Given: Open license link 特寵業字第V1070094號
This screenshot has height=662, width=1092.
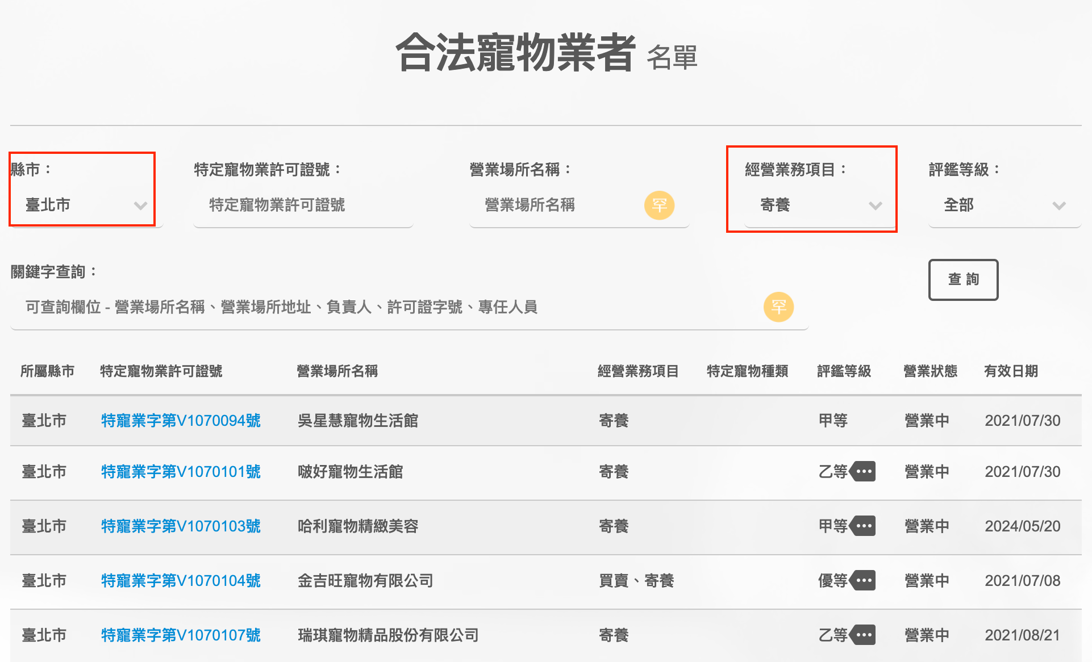Looking at the screenshot, I should pyautogui.click(x=181, y=421).
